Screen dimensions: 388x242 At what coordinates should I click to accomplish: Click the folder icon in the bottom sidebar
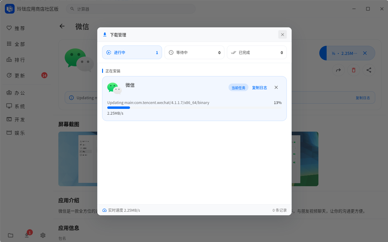11,235
